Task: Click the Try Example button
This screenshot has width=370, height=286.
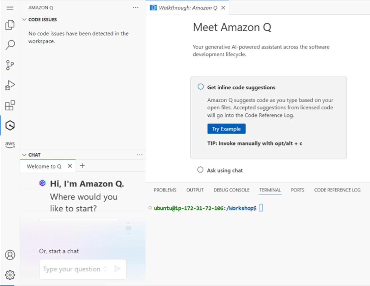Action: pos(226,129)
